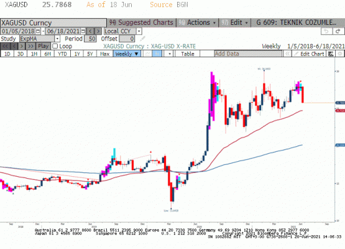Click the chart Low annotation label

(x=171, y=211)
